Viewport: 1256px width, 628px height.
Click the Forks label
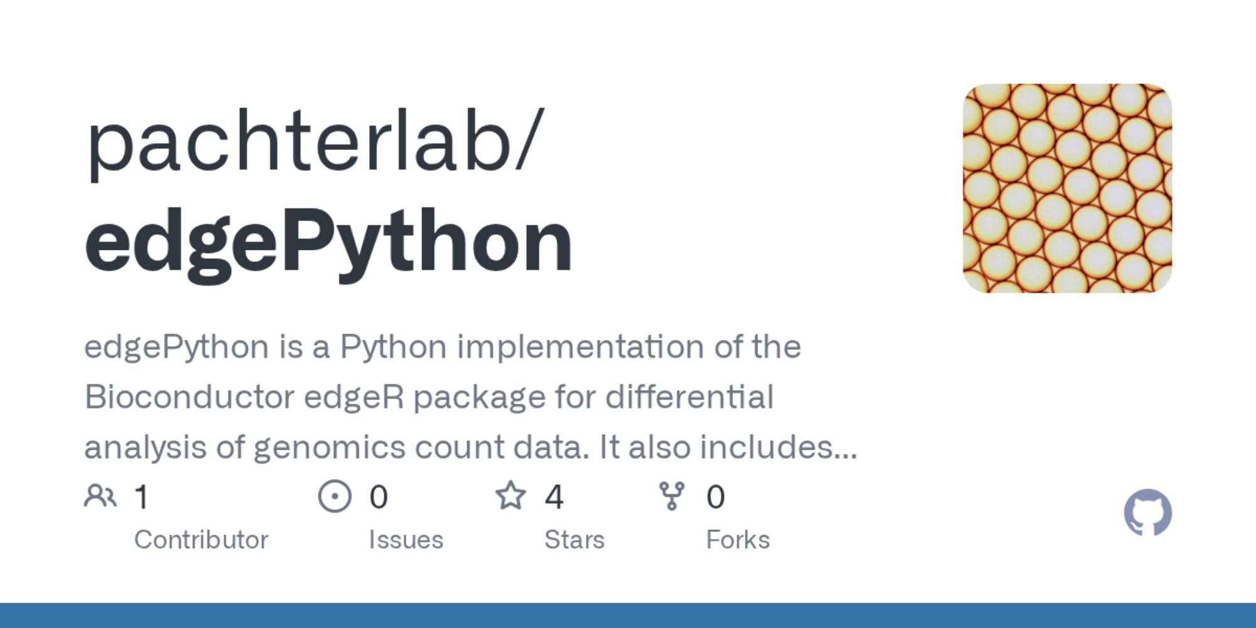point(737,539)
